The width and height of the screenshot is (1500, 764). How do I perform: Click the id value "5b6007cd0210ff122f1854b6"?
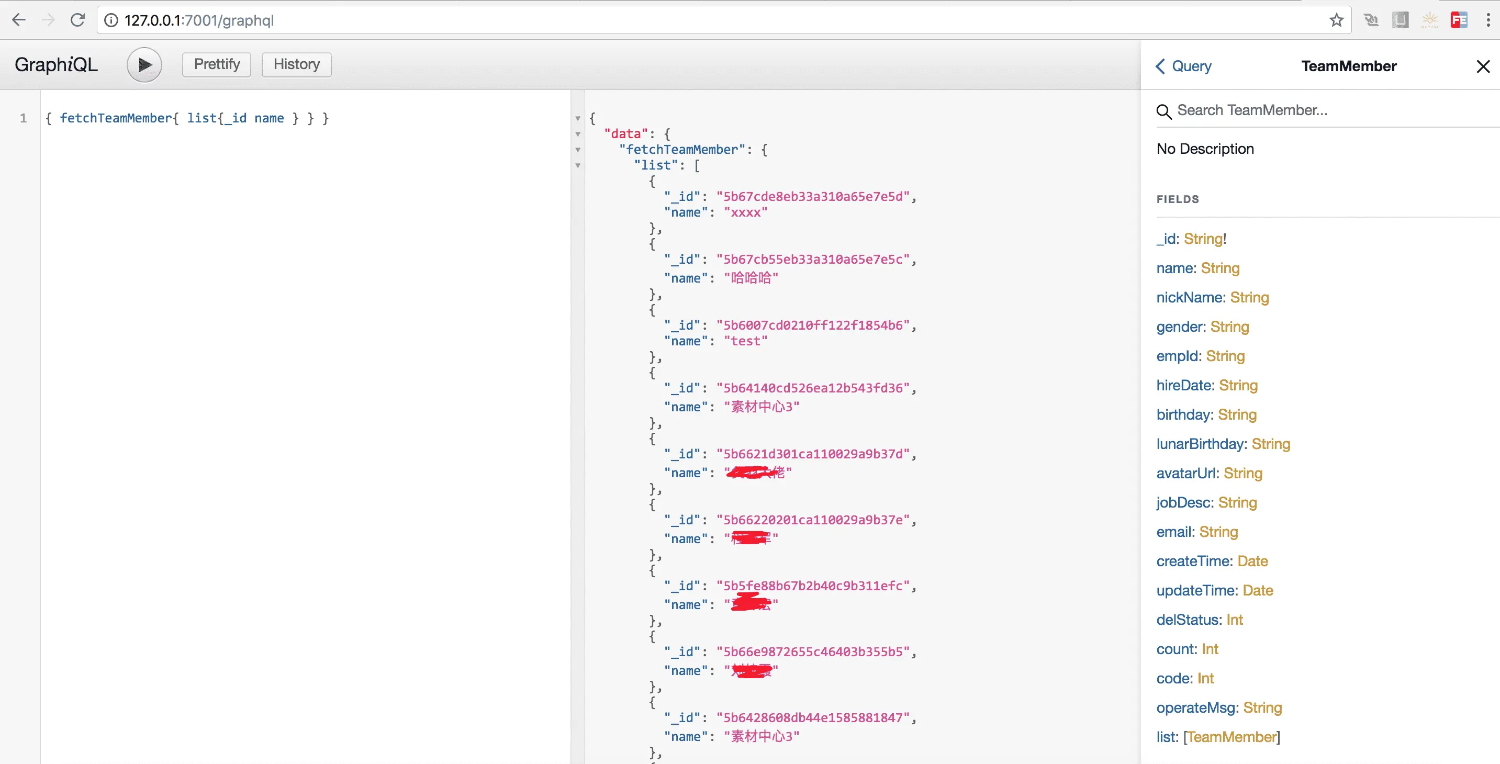pos(813,325)
